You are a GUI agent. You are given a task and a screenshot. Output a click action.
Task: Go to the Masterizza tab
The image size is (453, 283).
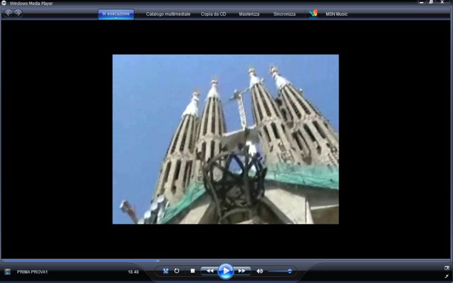click(249, 14)
